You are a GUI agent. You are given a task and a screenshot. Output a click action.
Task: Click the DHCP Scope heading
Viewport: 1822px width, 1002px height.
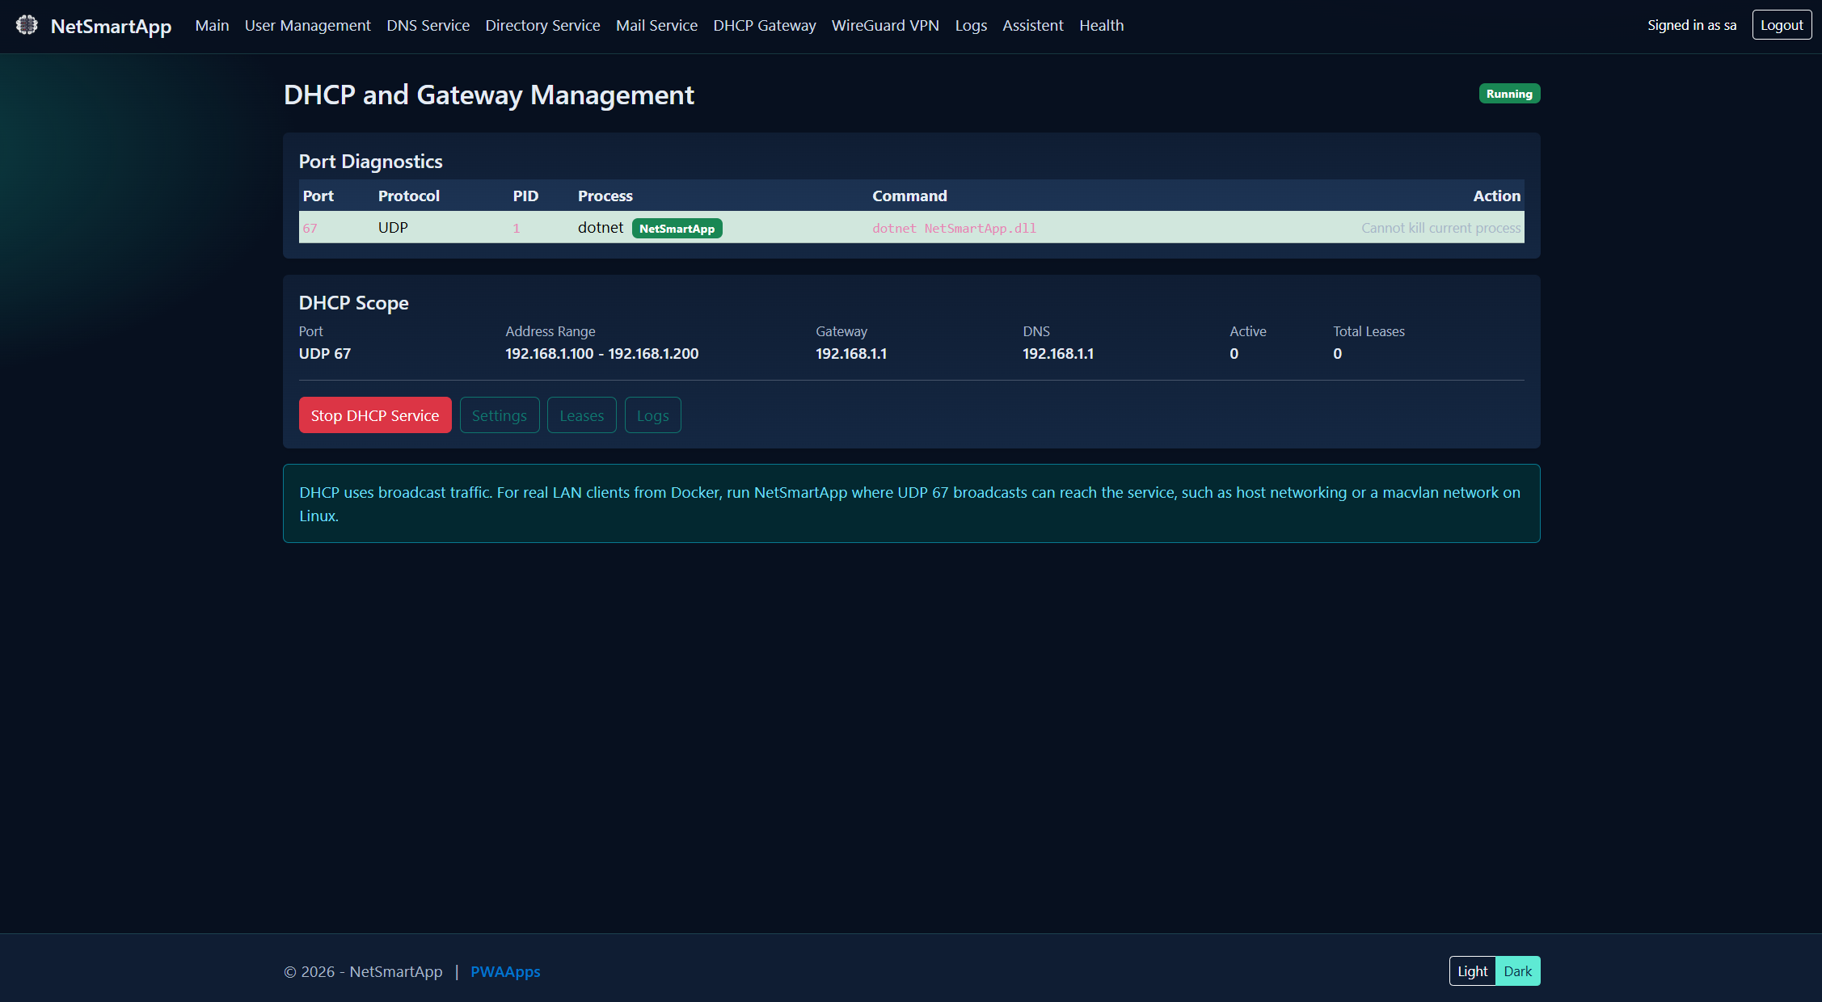point(354,302)
